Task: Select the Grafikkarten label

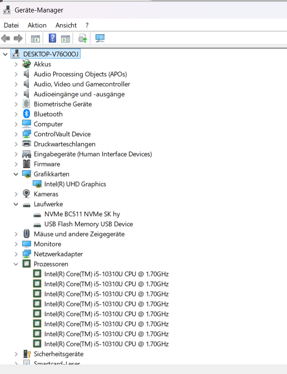Action: [51, 174]
